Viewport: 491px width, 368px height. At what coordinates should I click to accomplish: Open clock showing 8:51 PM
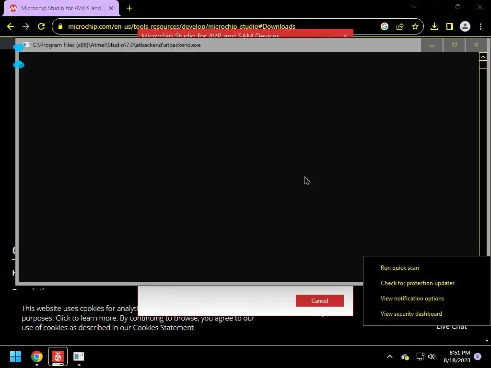coord(457,356)
